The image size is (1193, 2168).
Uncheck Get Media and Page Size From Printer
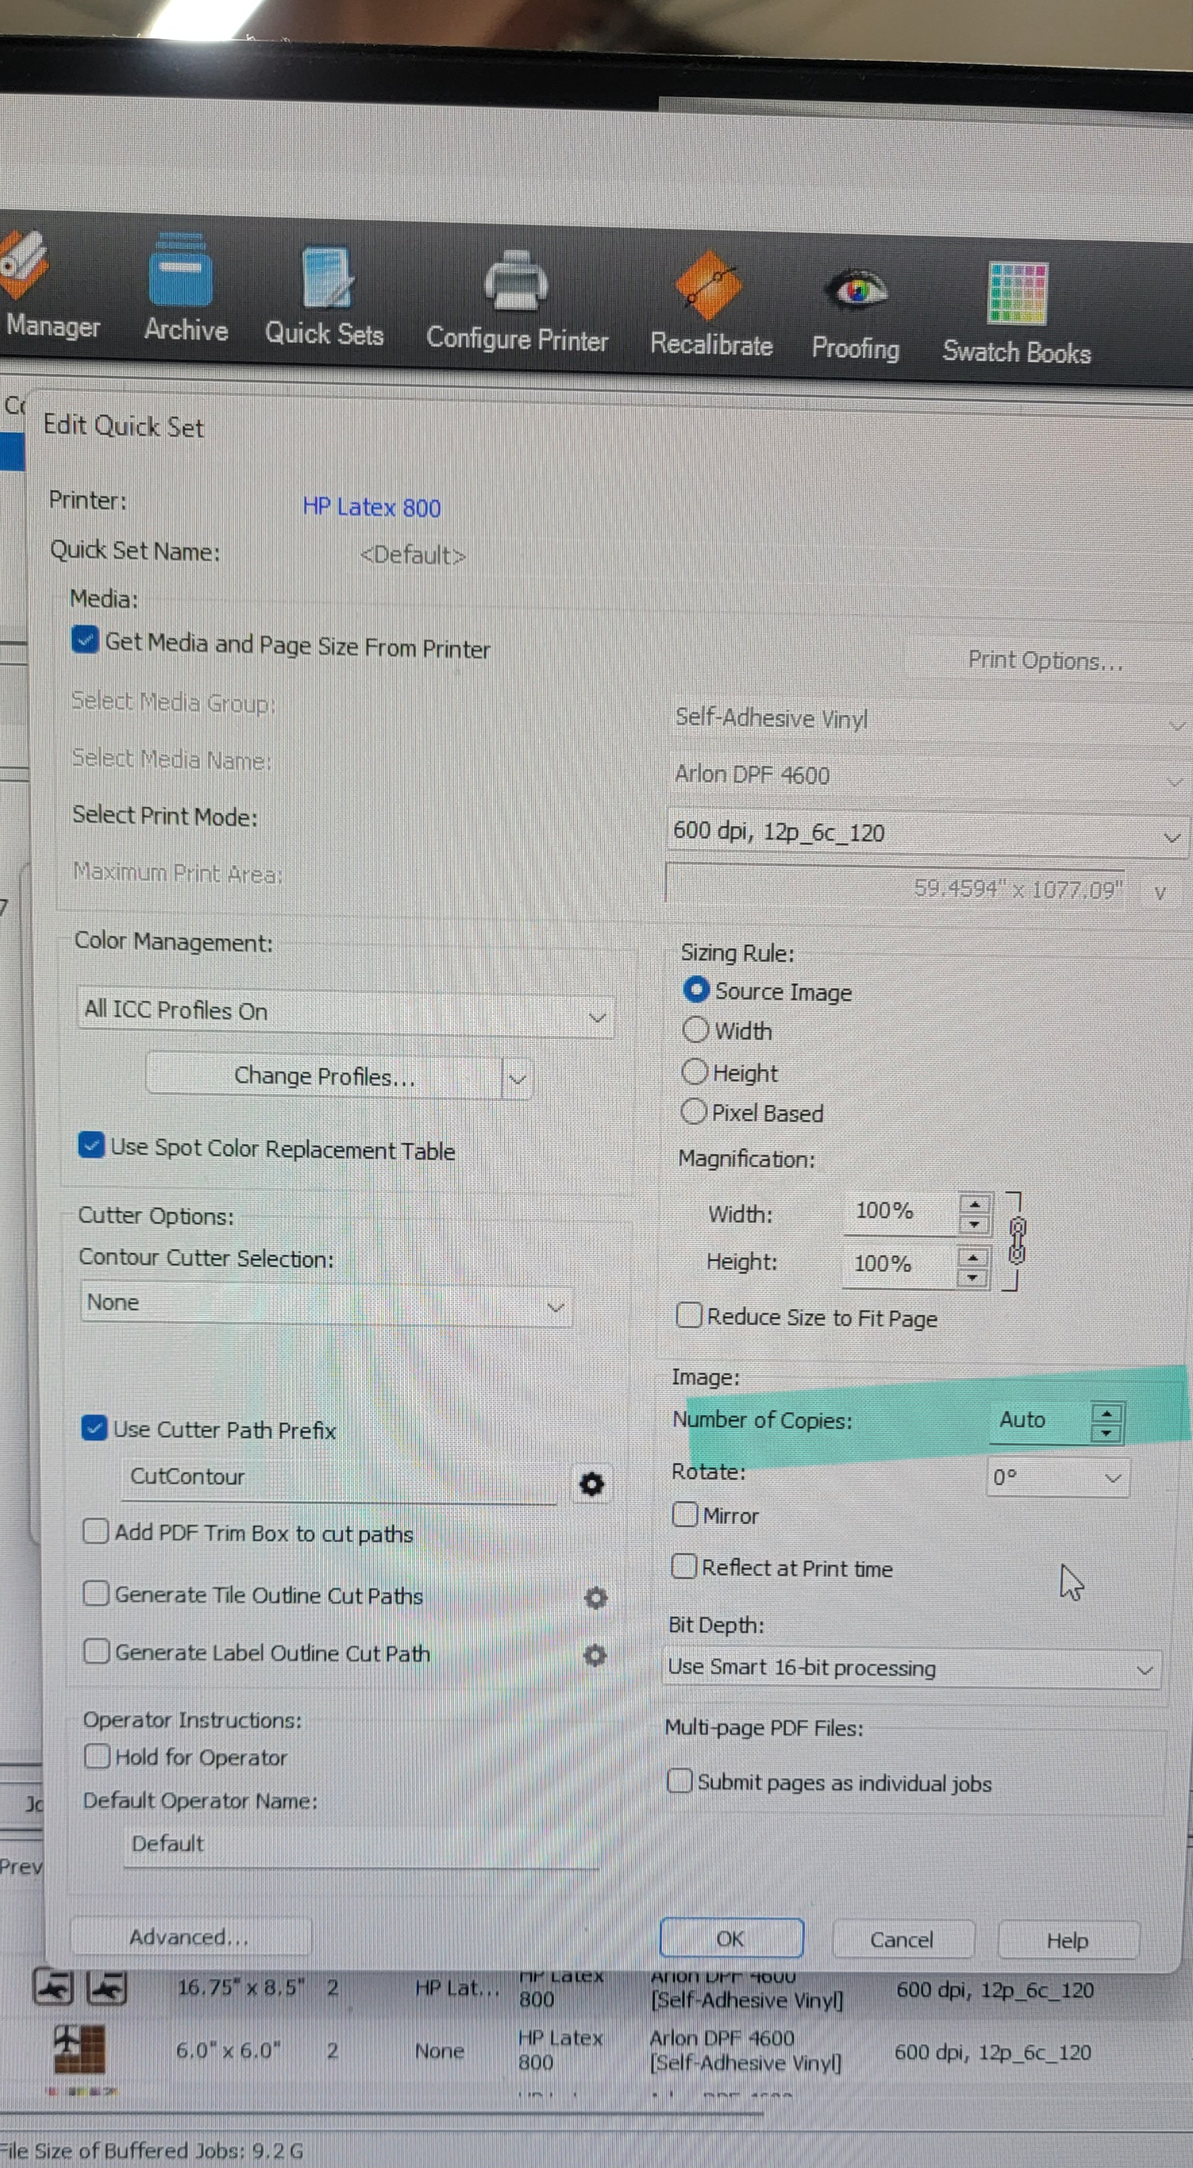click(x=84, y=640)
